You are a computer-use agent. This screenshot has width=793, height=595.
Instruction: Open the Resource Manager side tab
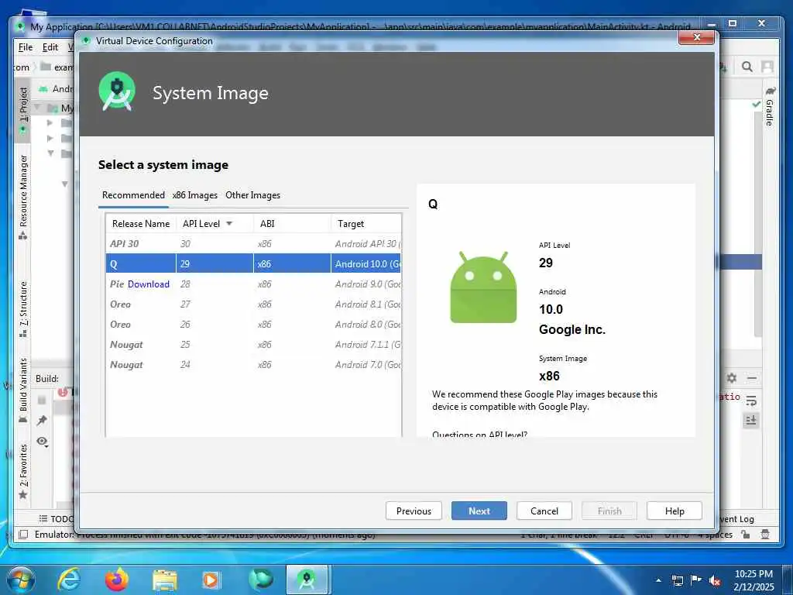(22, 196)
